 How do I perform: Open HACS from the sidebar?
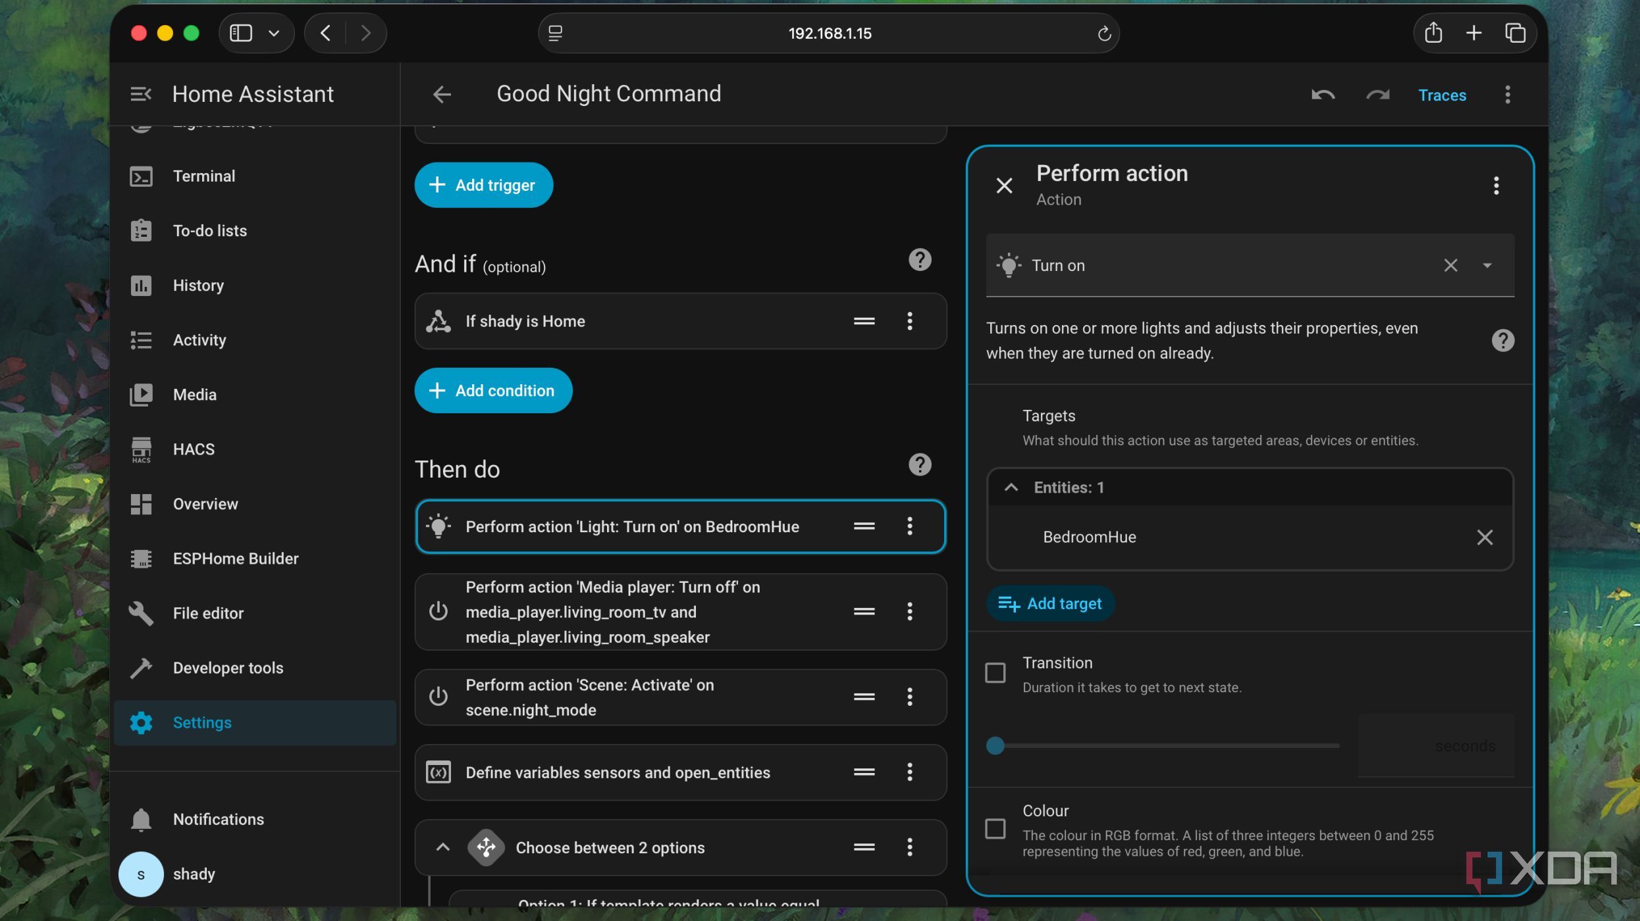coord(255,449)
